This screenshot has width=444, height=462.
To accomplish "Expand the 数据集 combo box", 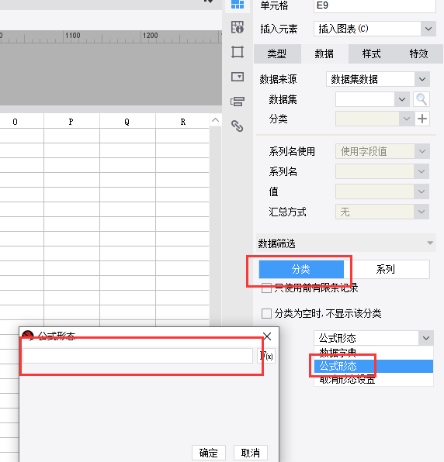I will pos(402,99).
